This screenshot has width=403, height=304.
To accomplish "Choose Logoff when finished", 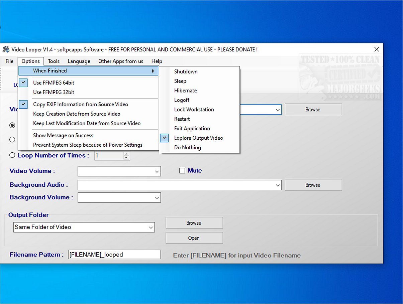I will [x=199, y=100].
